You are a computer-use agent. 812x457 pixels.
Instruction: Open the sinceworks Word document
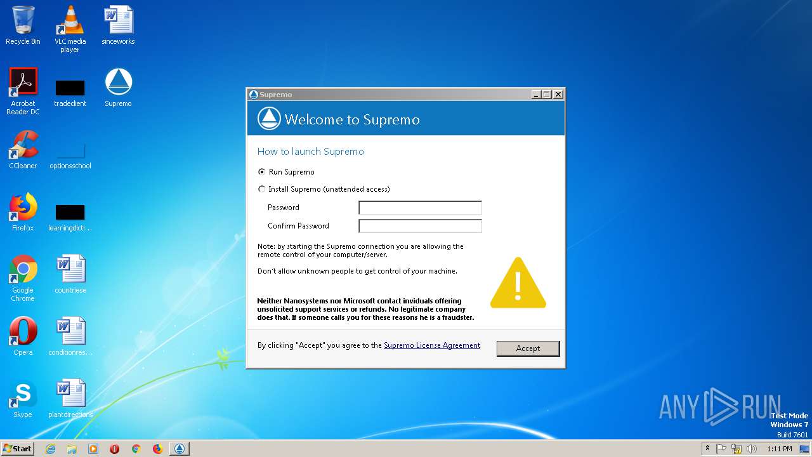(118, 25)
